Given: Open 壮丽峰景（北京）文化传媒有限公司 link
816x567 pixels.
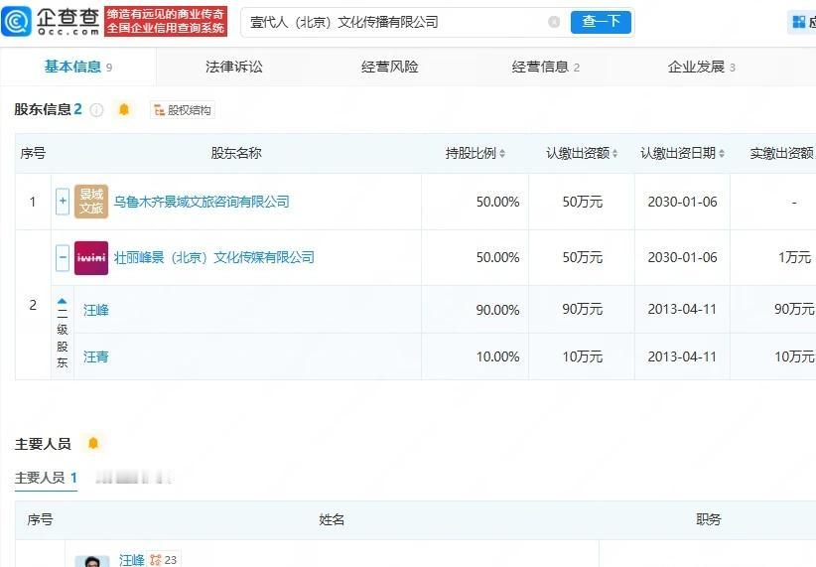Looking at the screenshot, I should pyautogui.click(x=213, y=257).
